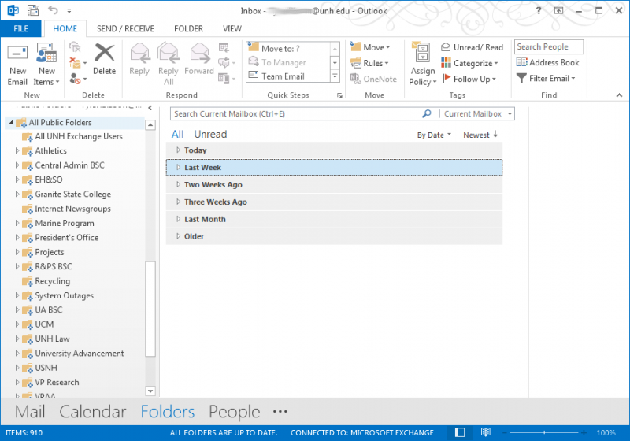This screenshot has height=441, width=630.
Task: Click in Search Current Mailbox field
Action: 298,113
